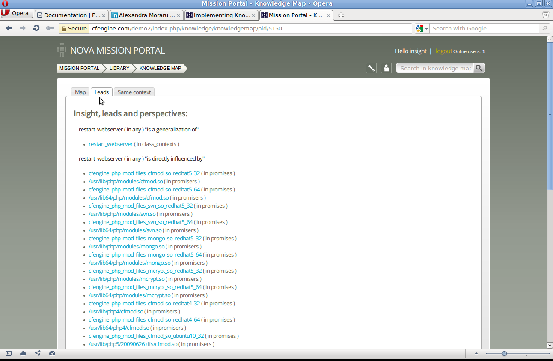The width and height of the screenshot is (553, 361).
Task: Open cfengine_php_mod_files_mongo_so_redhat5_32 link
Action: pyautogui.click(x=145, y=238)
